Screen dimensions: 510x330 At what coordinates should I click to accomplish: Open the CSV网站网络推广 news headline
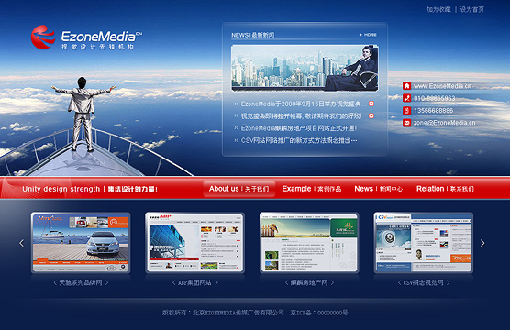coord(299,140)
